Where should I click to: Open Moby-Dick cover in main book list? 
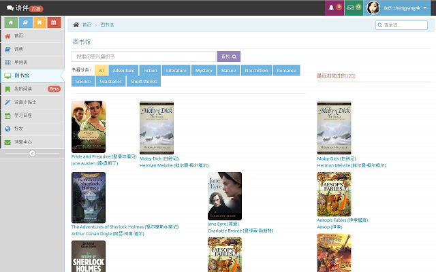click(157, 128)
